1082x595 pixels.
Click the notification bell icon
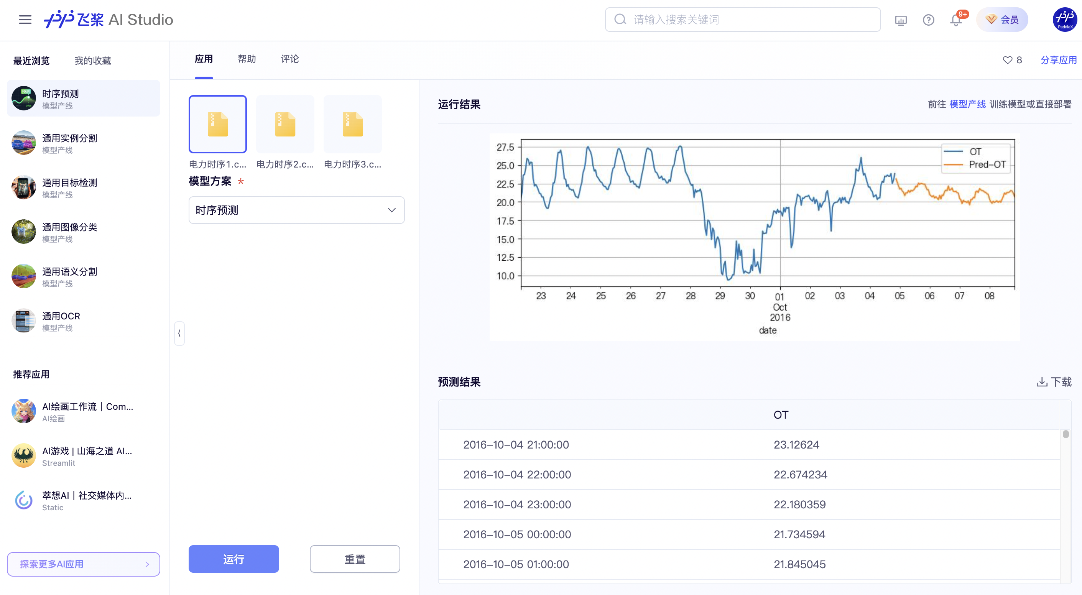[955, 20]
